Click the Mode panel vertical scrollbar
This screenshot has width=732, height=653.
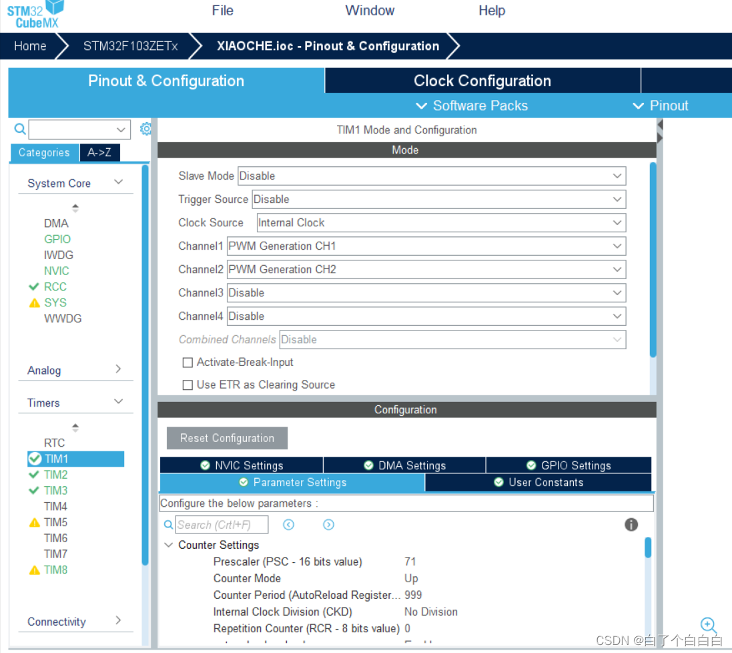tap(653, 260)
